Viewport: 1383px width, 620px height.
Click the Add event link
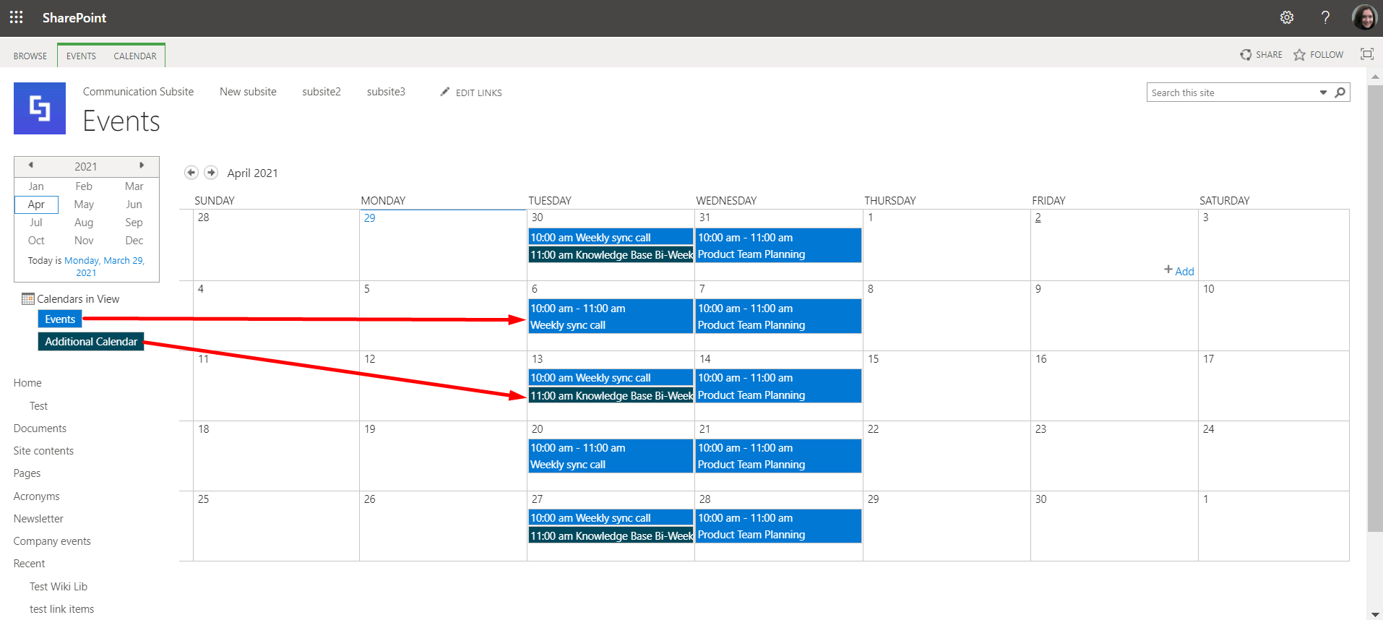tap(1179, 271)
